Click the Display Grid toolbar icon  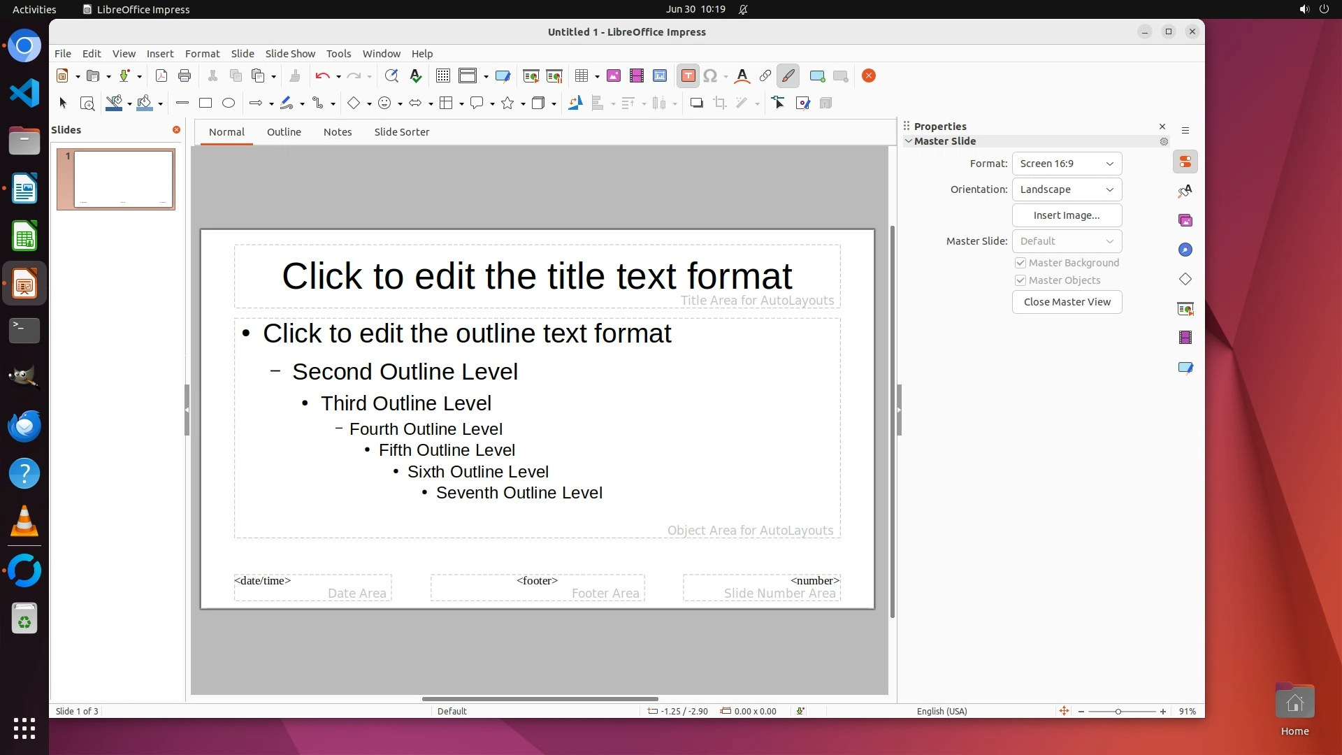pos(442,76)
